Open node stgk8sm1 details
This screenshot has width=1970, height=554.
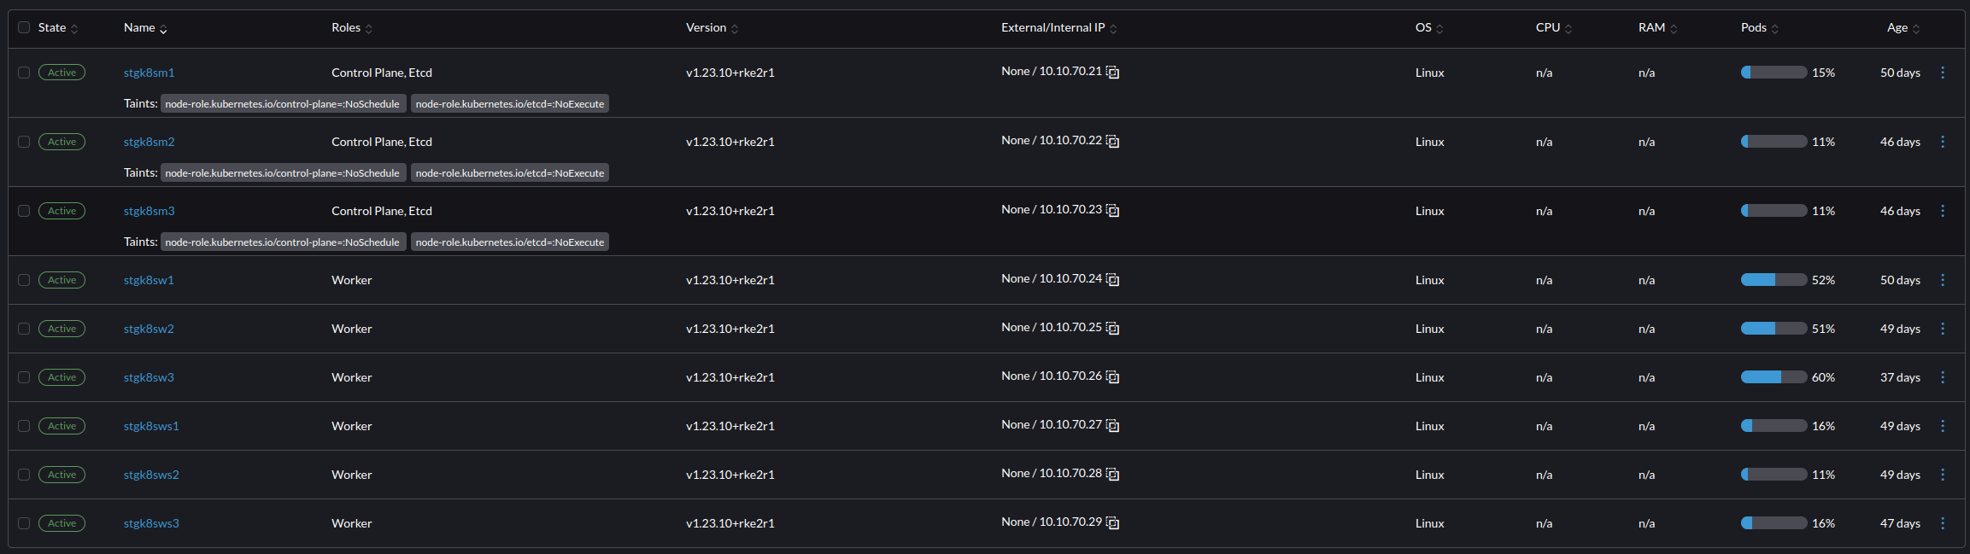[149, 73]
